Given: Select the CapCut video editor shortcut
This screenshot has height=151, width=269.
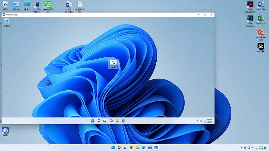Looking at the screenshot, I should point(261,48).
